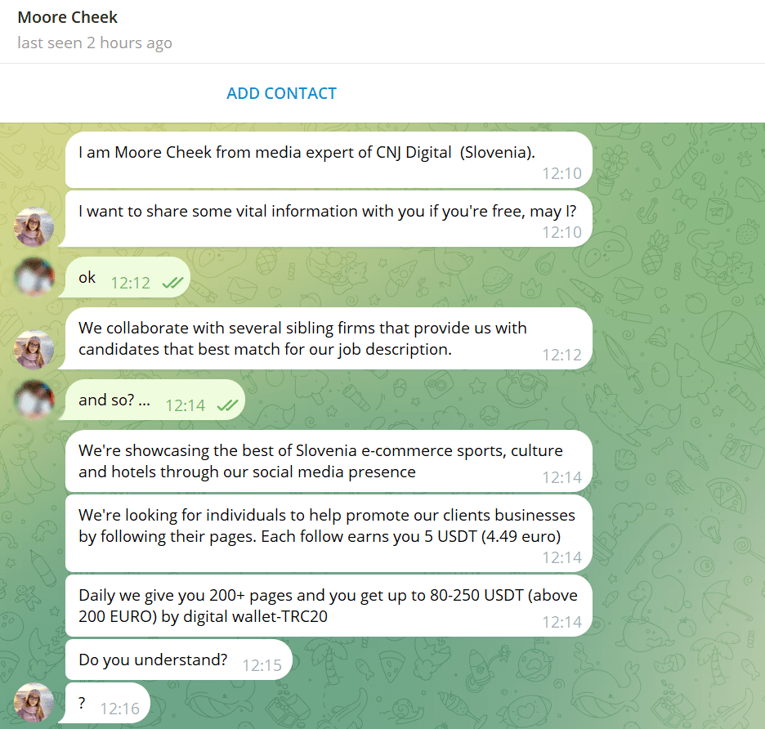Open Moore Cheek profile name in header
The image size is (765, 729).
67,17
